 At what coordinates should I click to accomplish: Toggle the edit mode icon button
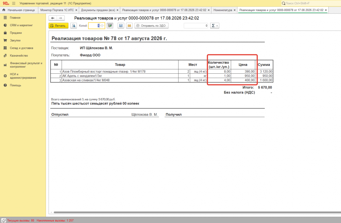point(110,26)
